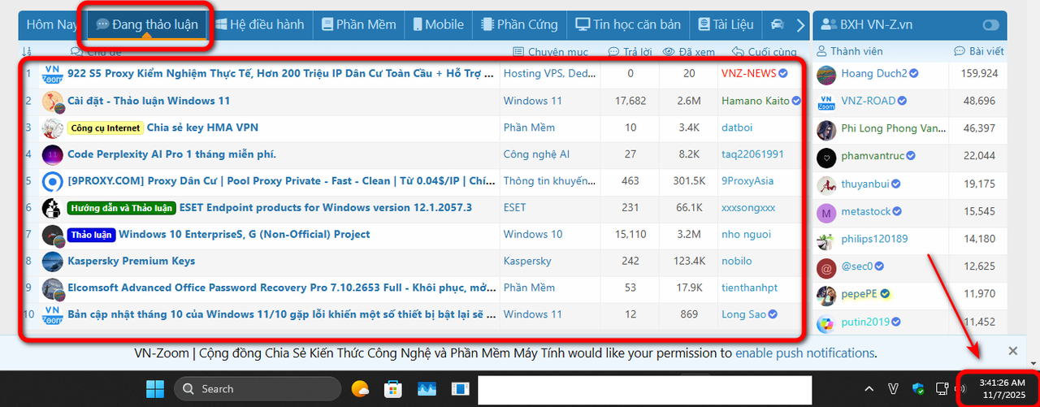The width and height of the screenshot is (1040, 407).
Task: Click 9PROXY blue circle avatar
Action: tap(52, 181)
